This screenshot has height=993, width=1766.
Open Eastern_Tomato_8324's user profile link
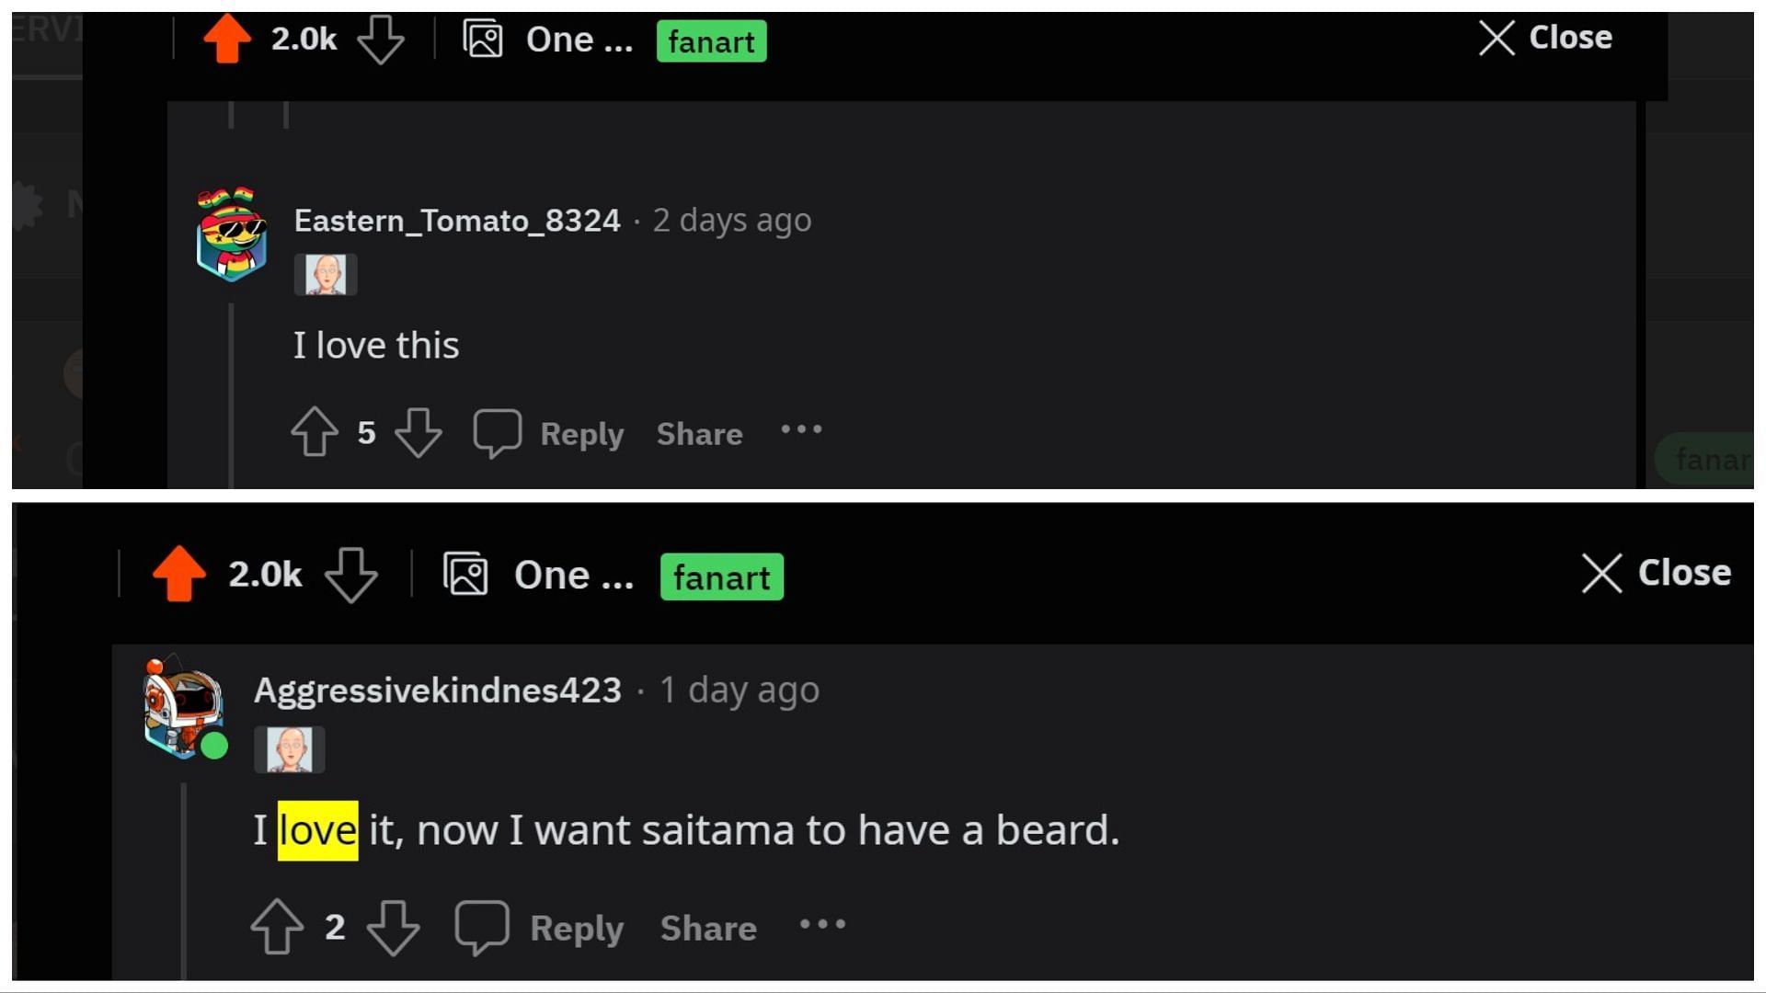click(457, 221)
